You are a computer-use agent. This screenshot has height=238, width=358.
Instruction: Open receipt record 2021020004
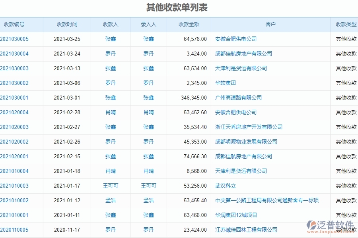[13, 112]
